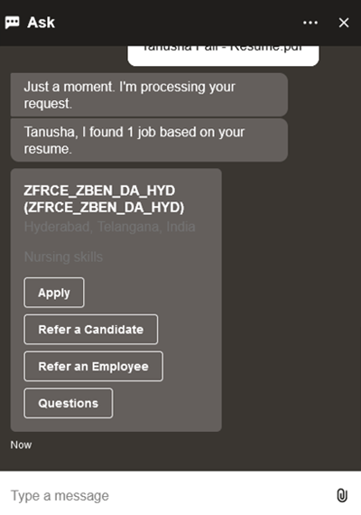Click the Hyderabad, Telangana, India location text

(109, 227)
